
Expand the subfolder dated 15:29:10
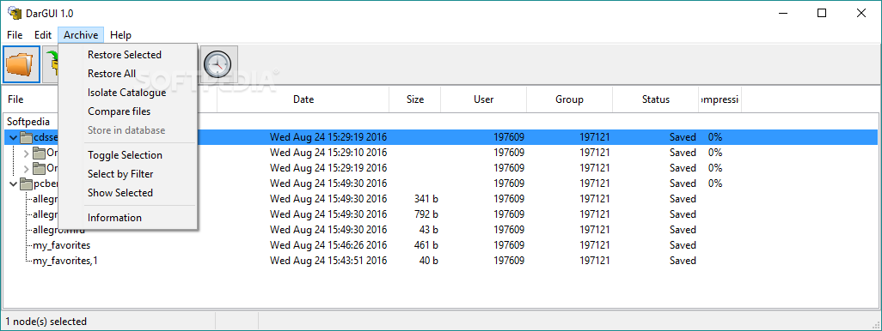coord(26,153)
